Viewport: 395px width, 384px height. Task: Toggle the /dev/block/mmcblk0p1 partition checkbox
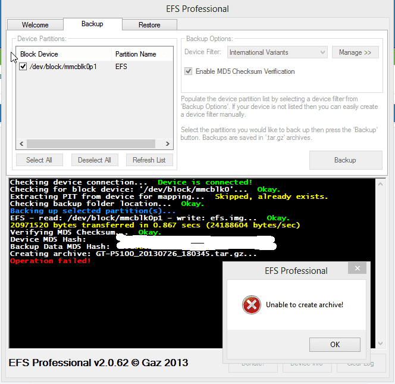(23, 67)
